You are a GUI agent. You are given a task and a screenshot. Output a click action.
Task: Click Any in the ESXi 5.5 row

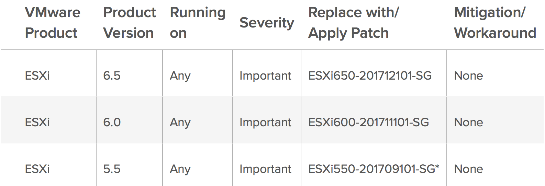tap(180, 169)
